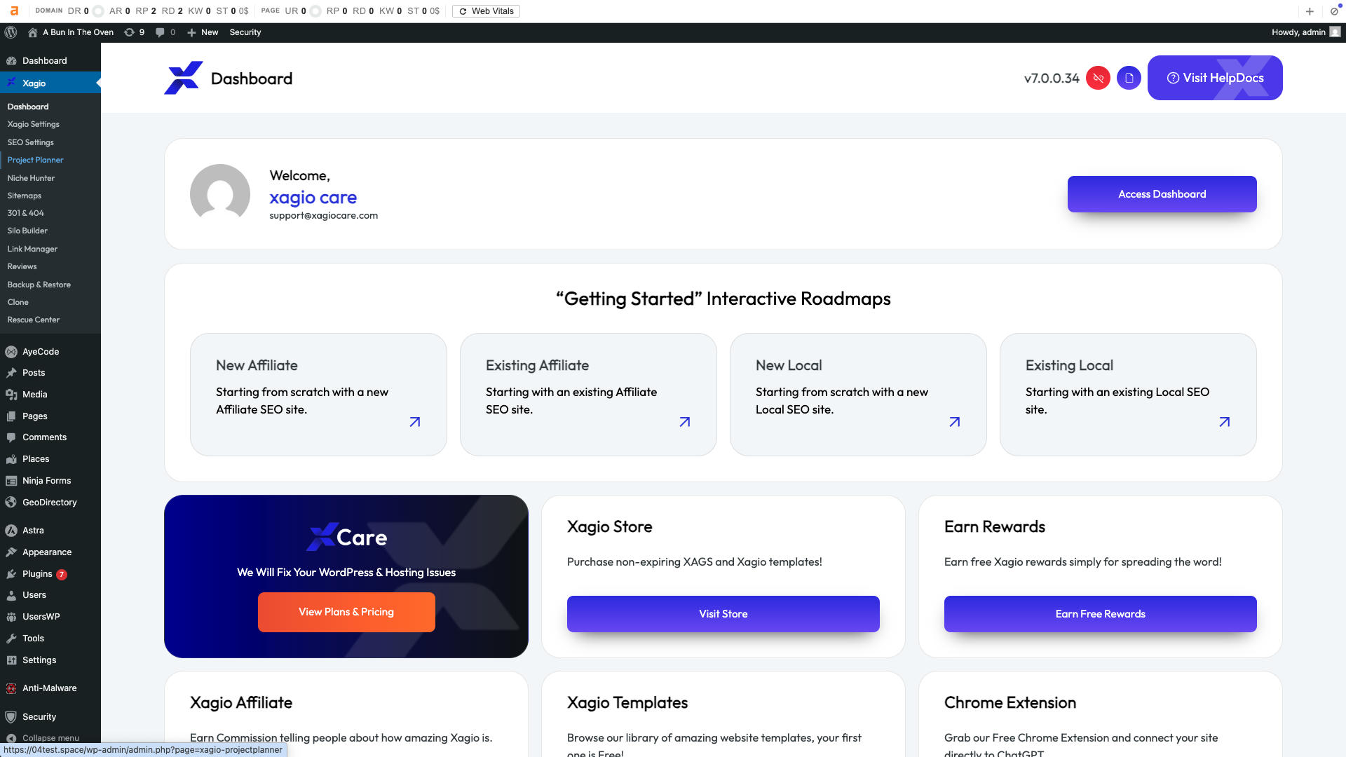Click the crossed-circle icon in SEO toolbar
The width and height of the screenshot is (1346, 757).
click(x=1334, y=11)
